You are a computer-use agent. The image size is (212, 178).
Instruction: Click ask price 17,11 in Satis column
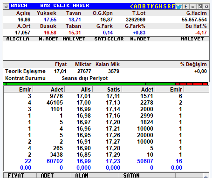113,96
